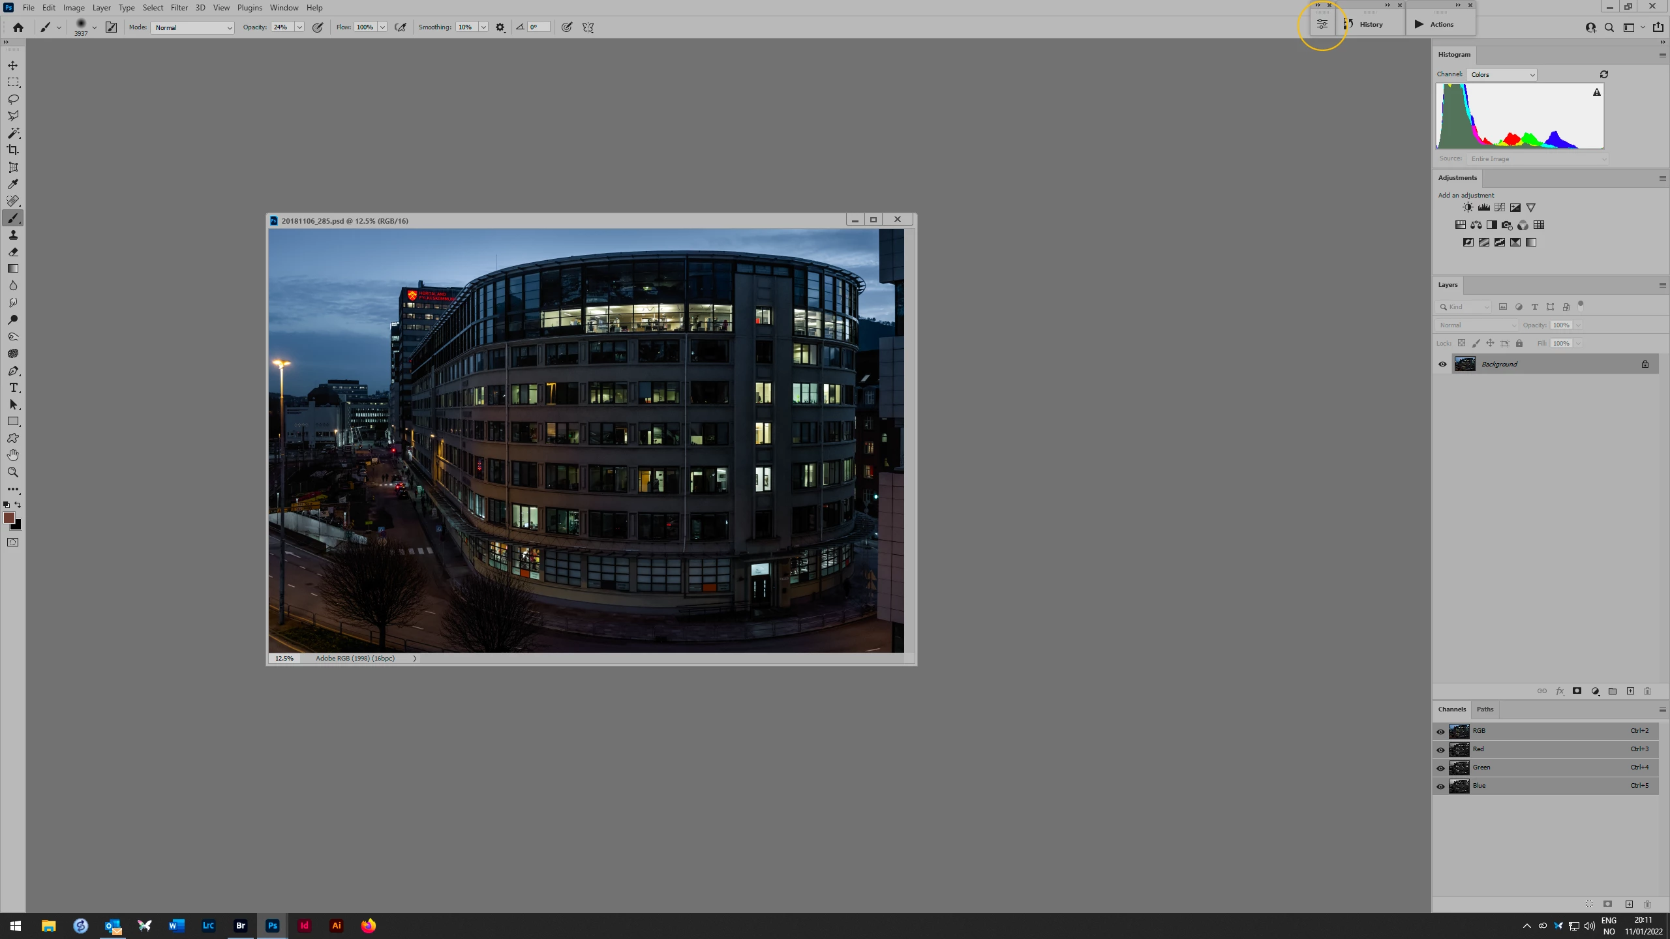
Task: Open histogram Channel Colors dropdown
Action: 1502,75
